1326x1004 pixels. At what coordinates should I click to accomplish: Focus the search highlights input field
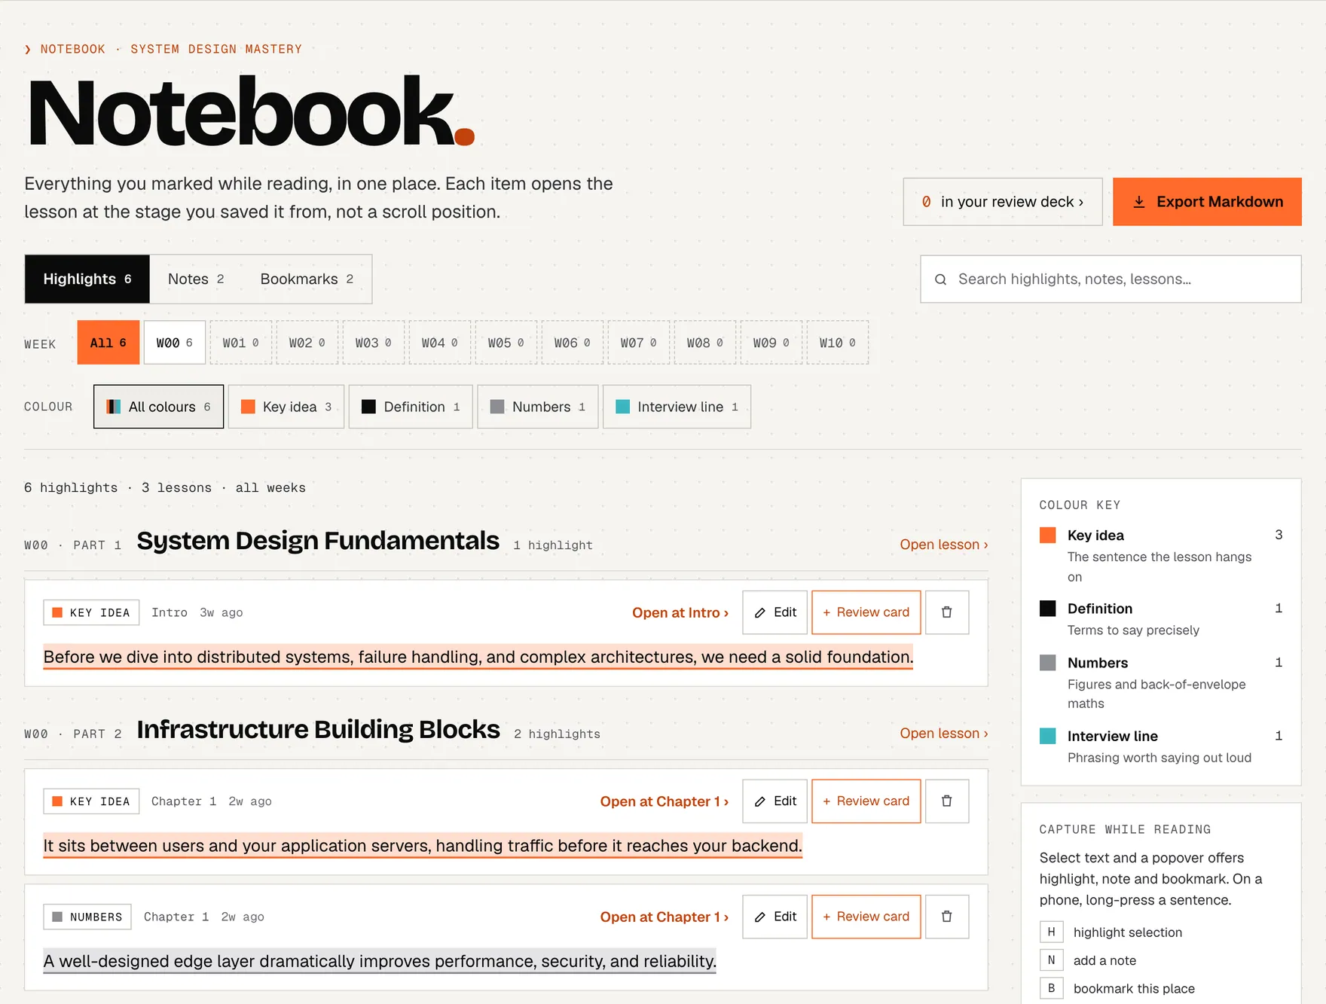pos(1111,279)
